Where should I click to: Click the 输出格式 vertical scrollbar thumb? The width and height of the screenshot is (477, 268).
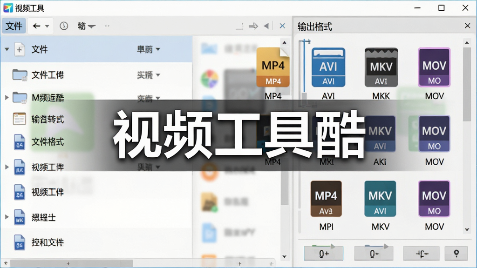coord(467,85)
